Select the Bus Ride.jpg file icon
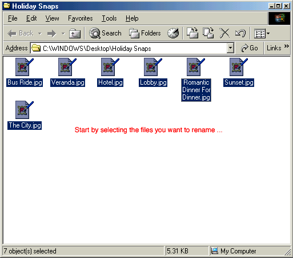Viewport: 293px width, 258px height. pyautogui.click(x=24, y=67)
